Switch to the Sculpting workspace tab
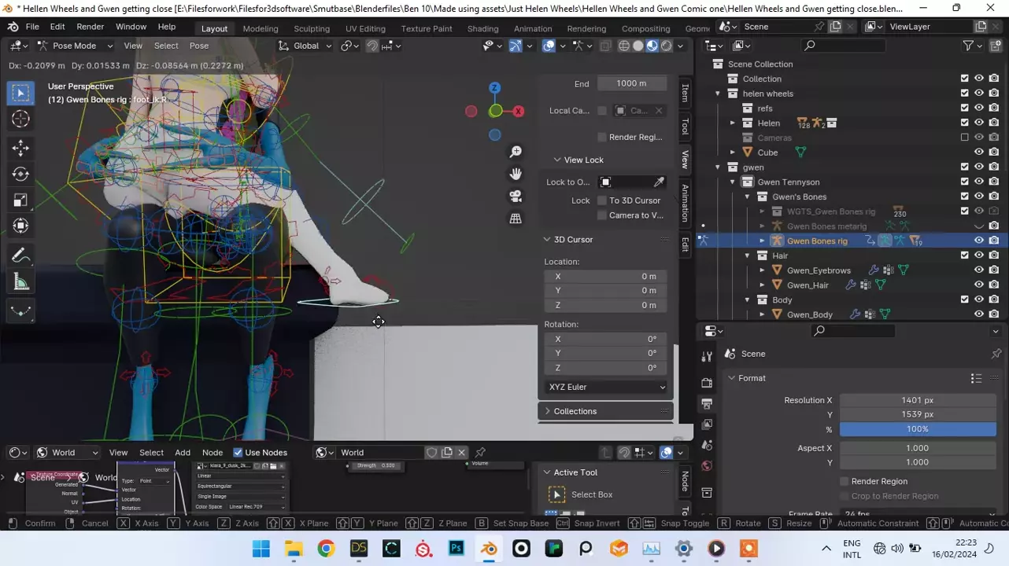Viewport: 1009px width, 566px height. click(x=312, y=28)
